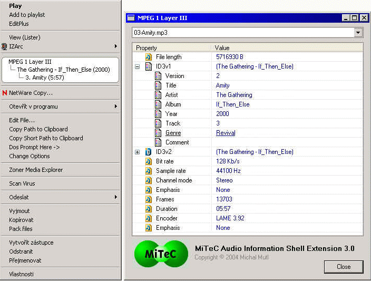The image size is (371, 281).
Task: Click the bit rate value 128 Kb/s
Action: click(228, 161)
